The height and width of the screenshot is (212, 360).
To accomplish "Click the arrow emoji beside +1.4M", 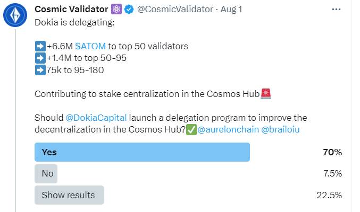I will [x=39, y=58].
